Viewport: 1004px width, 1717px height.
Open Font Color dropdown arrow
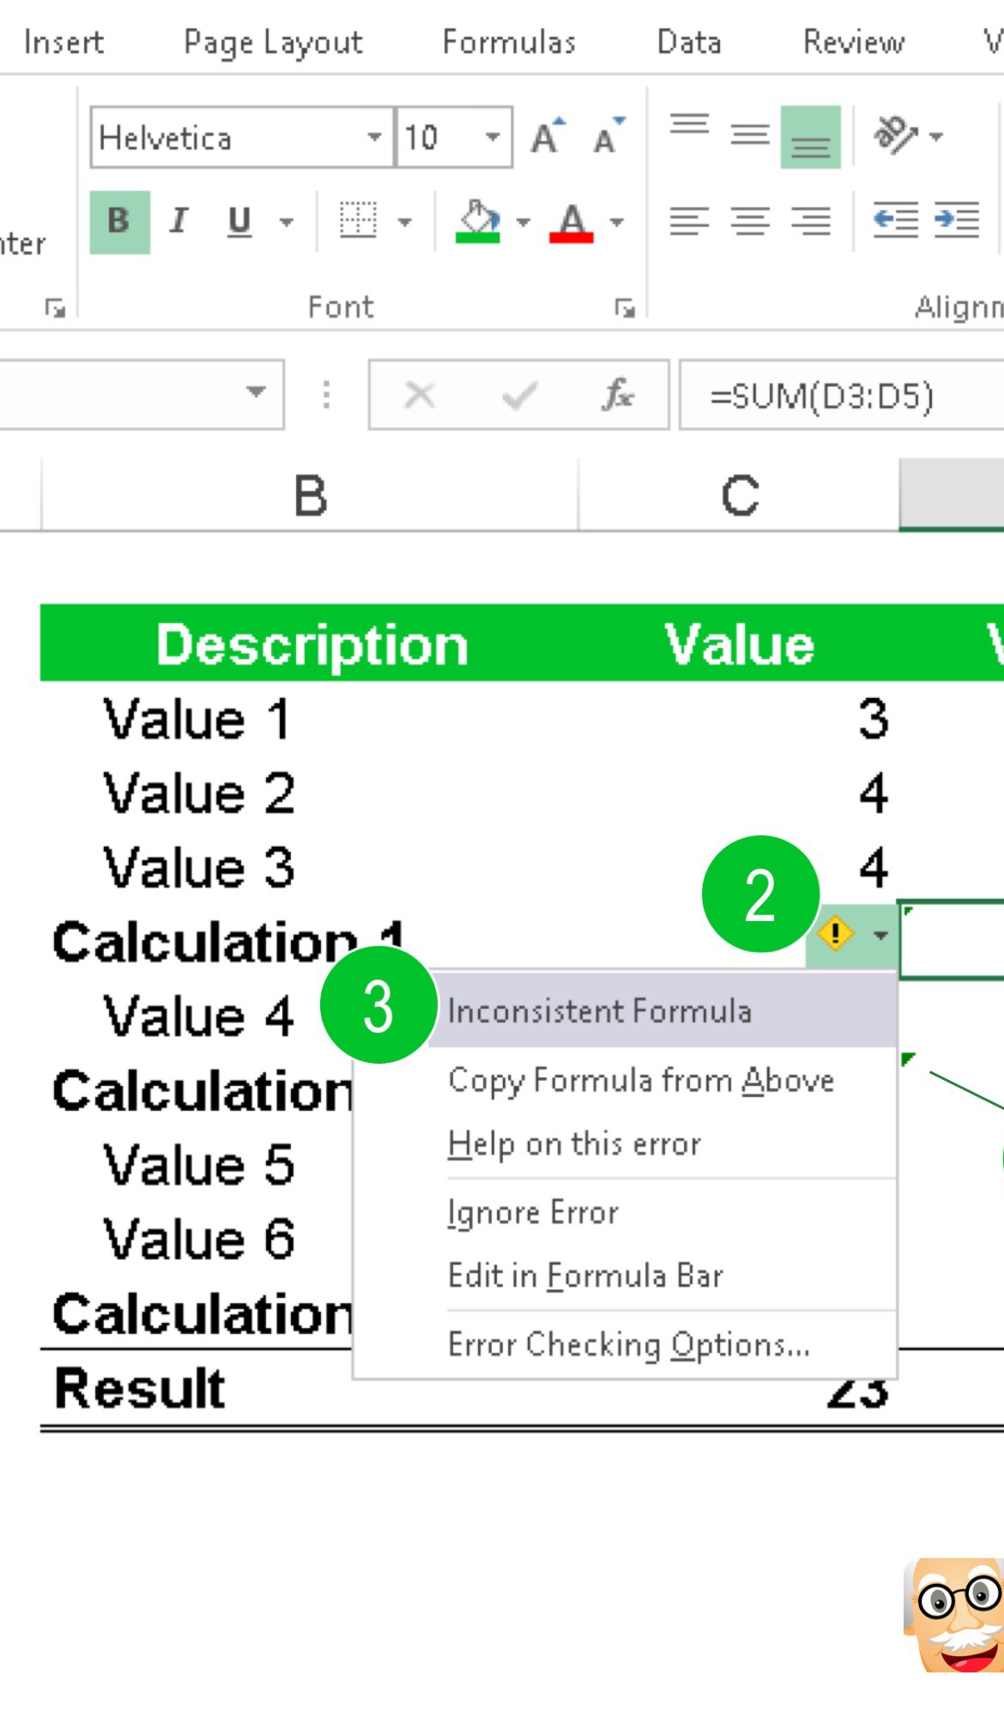(x=616, y=222)
